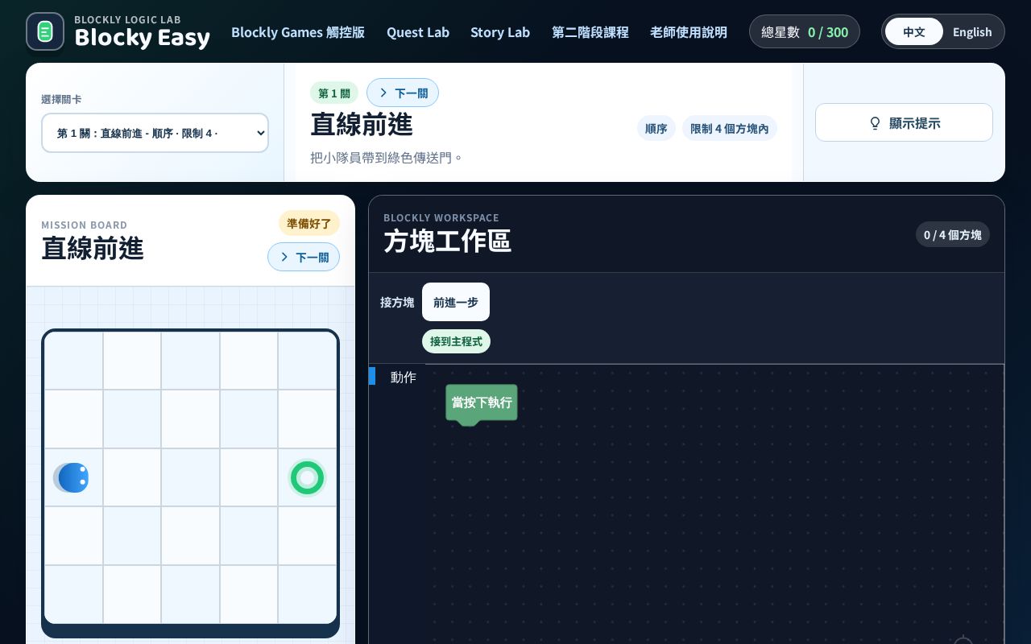Switch language to English

tap(972, 31)
